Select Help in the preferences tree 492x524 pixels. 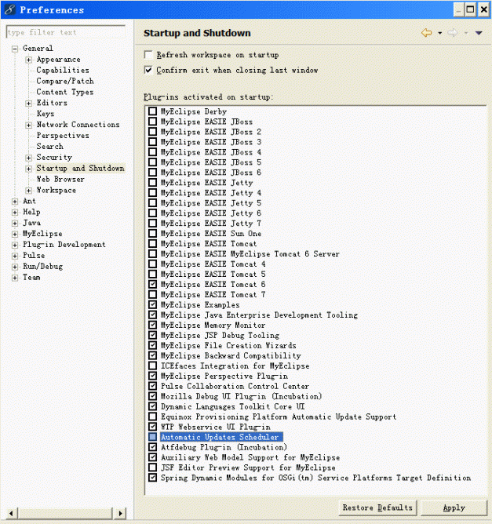pyautogui.click(x=31, y=212)
